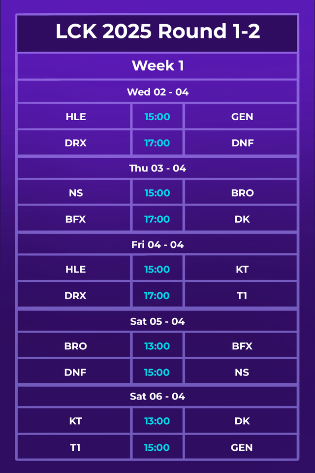315x473 pixels.
Task: Select the Week 1 header
Action: [x=157, y=66]
